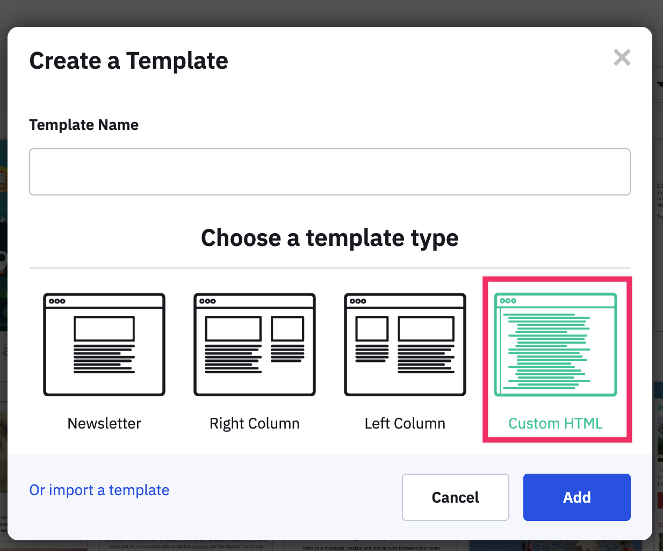Screen dimensions: 663x551
Task: Select the Newsletter layout icon
Action: (x=104, y=344)
